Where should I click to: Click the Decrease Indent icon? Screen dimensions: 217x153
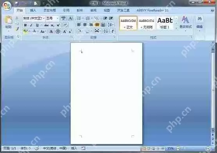click(105, 18)
